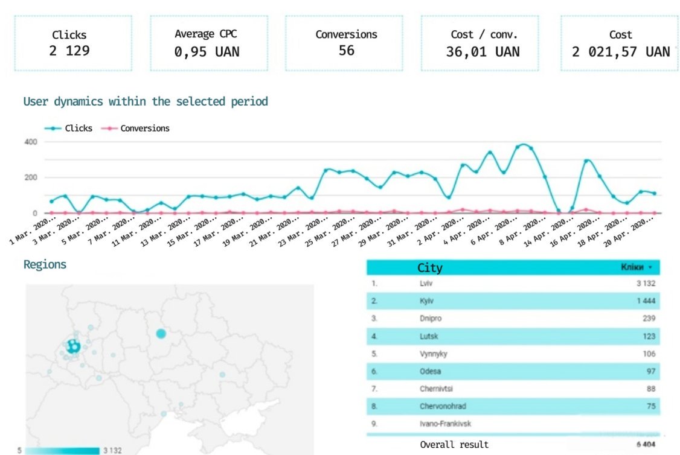Select the Ivano-Frankivsk row in city table
The height and width of the screenshot is (455, 680).
(513, 424)
